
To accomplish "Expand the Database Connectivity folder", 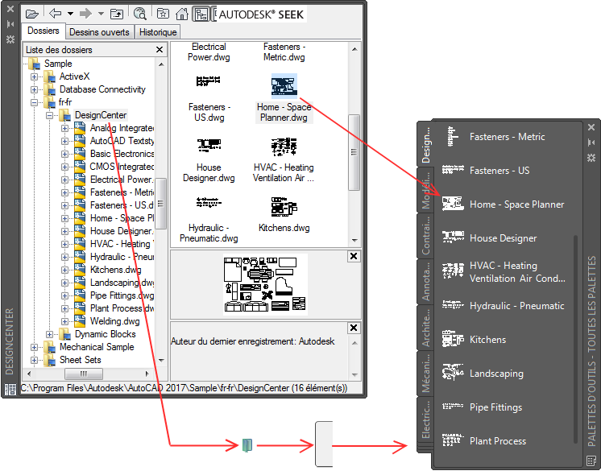I will click(x=34, y=89).
